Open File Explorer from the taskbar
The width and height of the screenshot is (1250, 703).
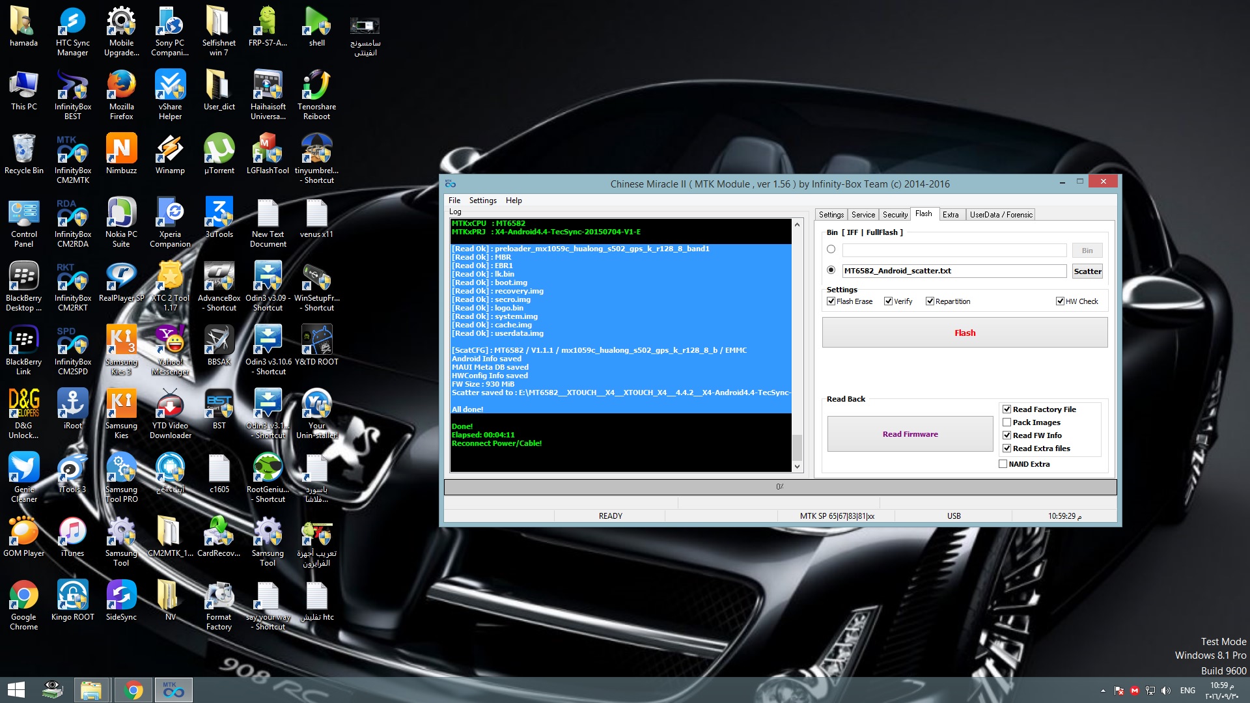[91, 690]
